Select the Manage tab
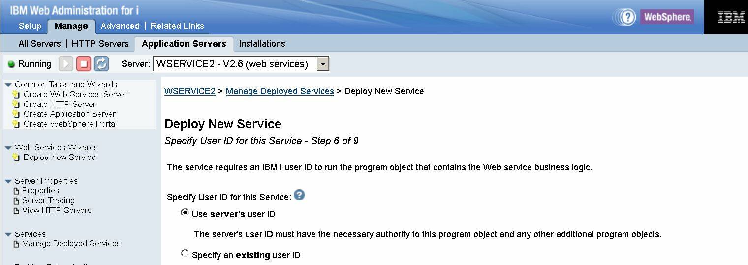748x265 pixels. coord(71,26)
